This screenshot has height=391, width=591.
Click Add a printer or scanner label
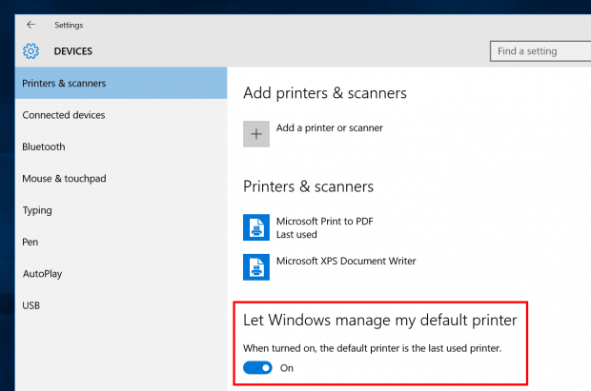pos(330,127)
